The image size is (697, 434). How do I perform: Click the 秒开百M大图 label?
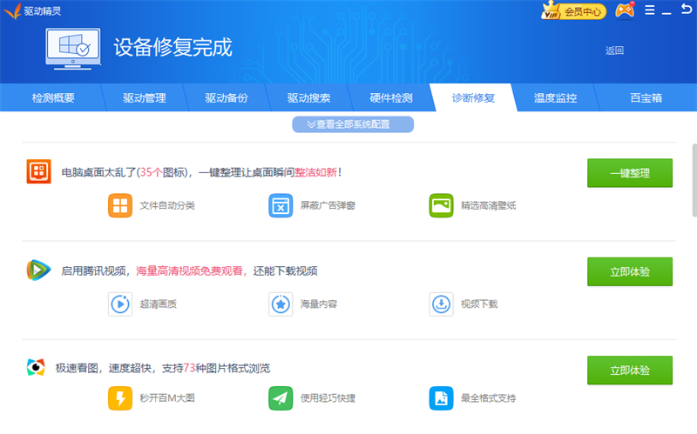click(167, 398)
